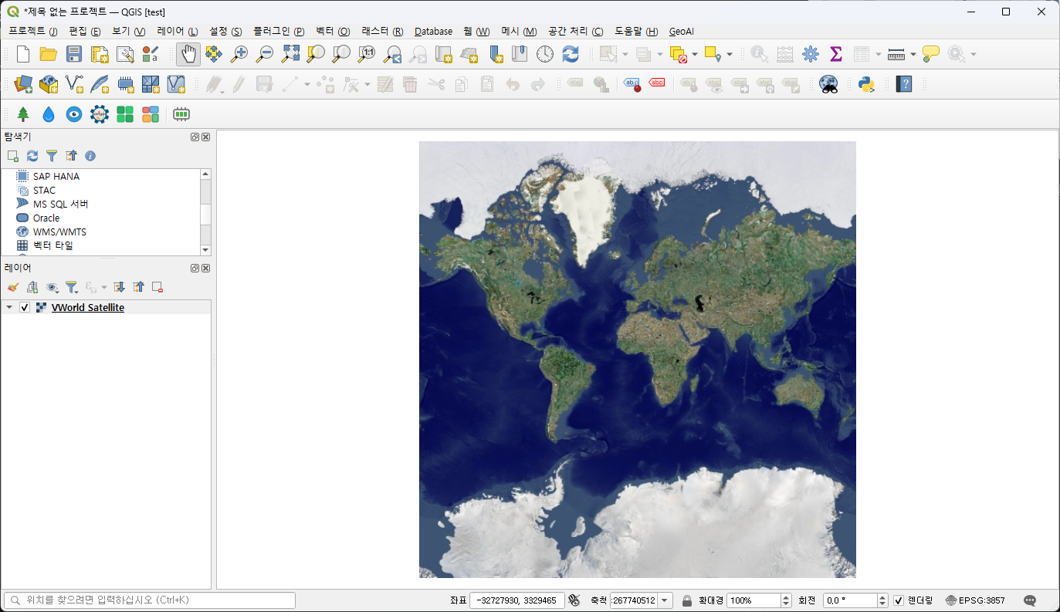Open the 축척 scale dropdown
This screenshot has width=1060, height=612.
coord(665,600)
